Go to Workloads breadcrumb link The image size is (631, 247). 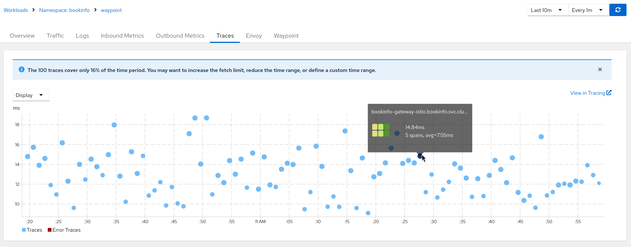(x=16, y=10)
